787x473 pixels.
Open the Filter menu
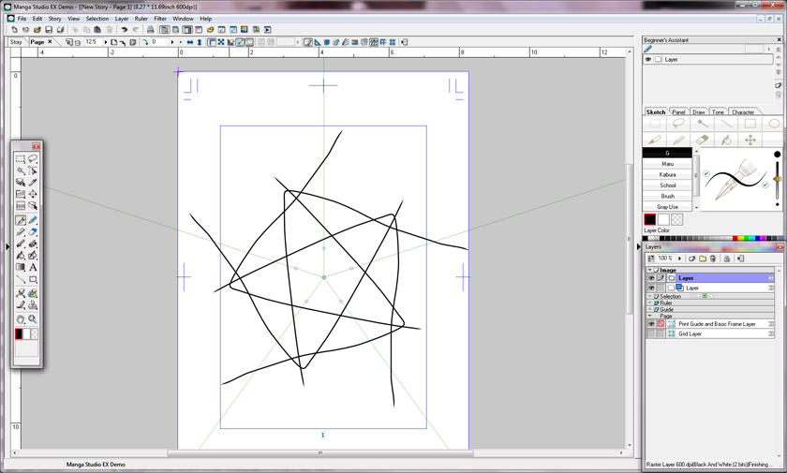pos(160,19)
